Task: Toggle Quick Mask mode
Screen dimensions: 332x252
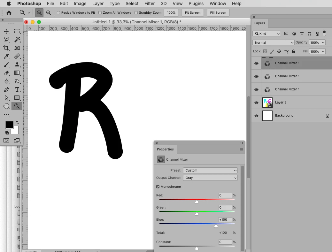Action: point(6,141)
